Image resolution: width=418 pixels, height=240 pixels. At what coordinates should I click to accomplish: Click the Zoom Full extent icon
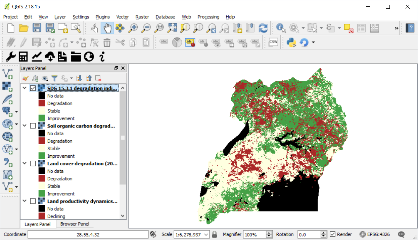coord(172,28)
